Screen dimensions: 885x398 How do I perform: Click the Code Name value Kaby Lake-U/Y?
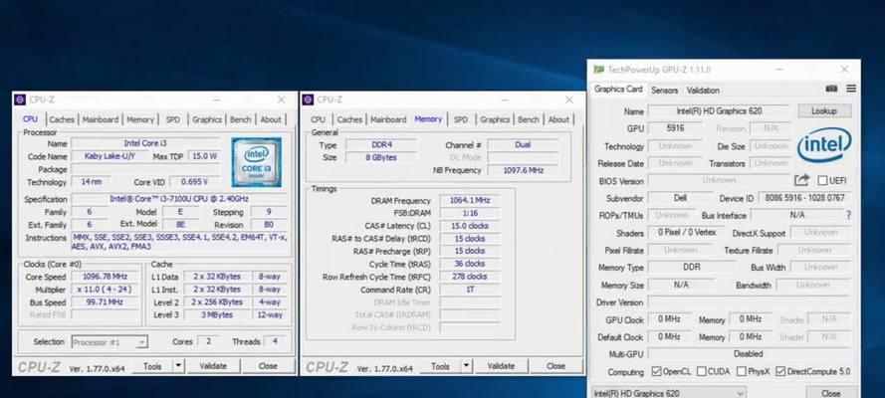[x=110, y=157]
